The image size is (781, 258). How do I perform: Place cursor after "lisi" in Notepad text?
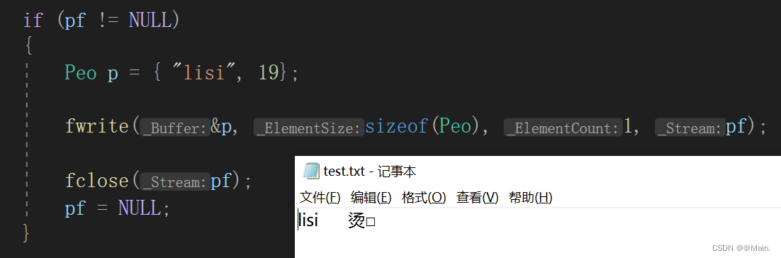(319, 220)
